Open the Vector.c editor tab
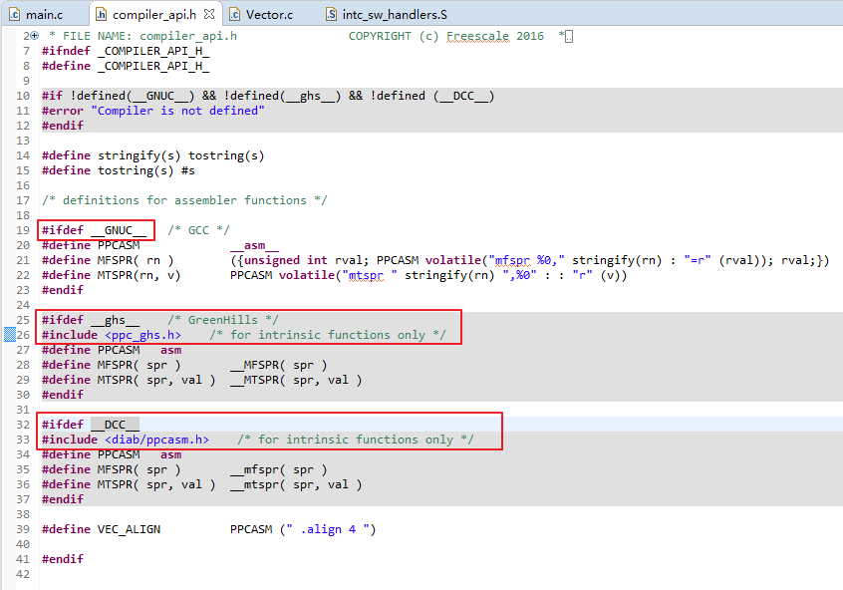This screenshot has width=843, height=590. tap(269, 15)
